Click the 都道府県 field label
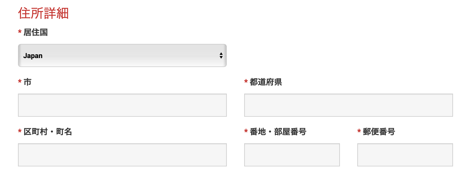 [x=266, y=82]
